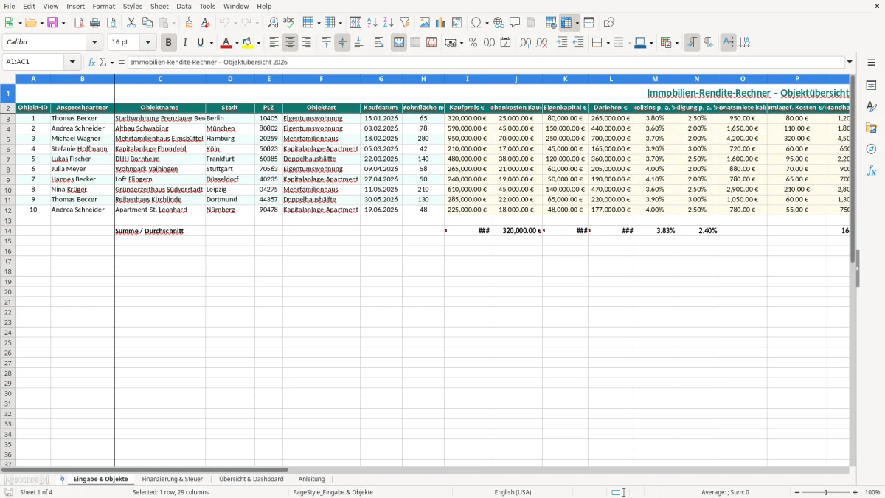885x498 pixels.
Task: Click the Define Print Area icon
Action: pos(551,23)
